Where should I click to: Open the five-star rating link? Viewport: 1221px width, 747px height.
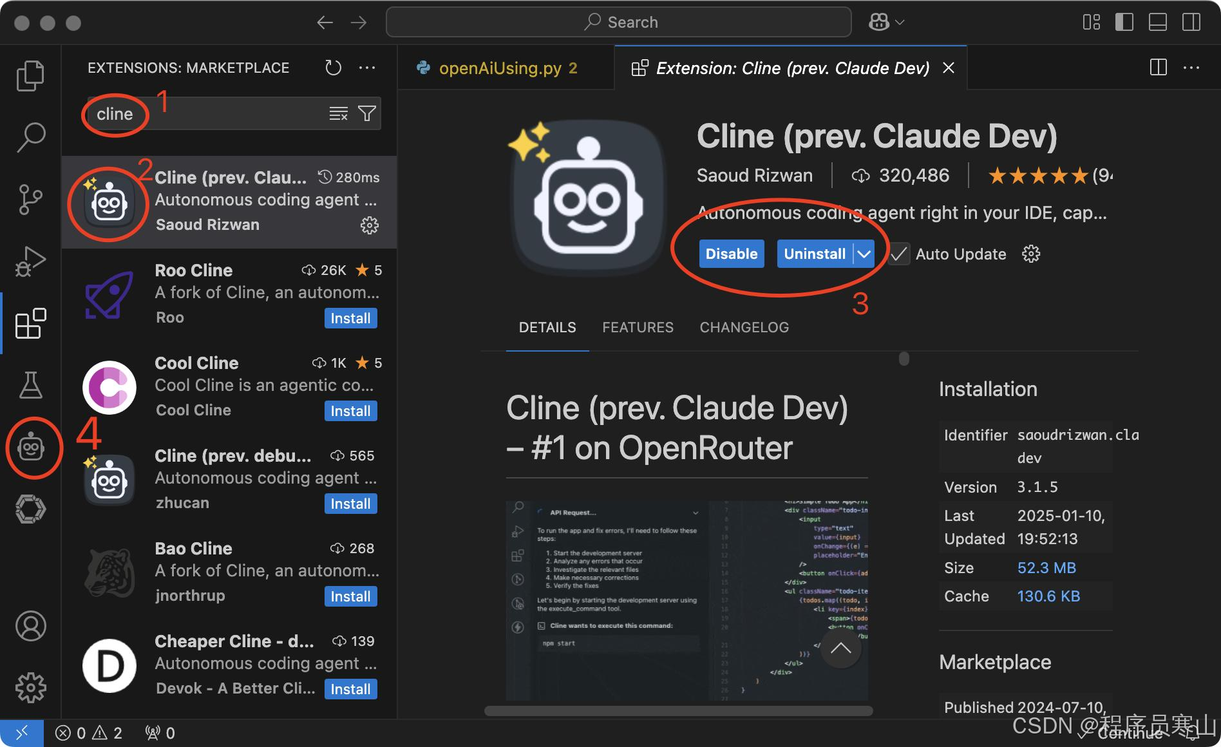[x=1050, y=175]
